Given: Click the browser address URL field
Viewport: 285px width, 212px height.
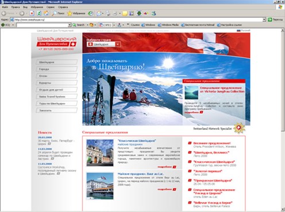Looking at the screenshot, I should tap(136, 19).
